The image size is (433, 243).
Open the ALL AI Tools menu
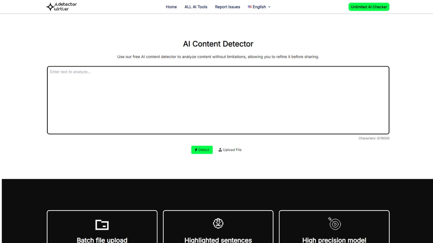point(196,7)
